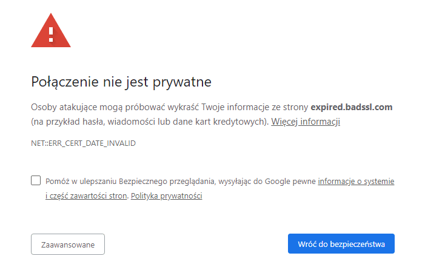Image resolution: width=425 pixels, height=279 pixels.
Task: Open the Polityka prywatności link
Action: click(166, 196)
